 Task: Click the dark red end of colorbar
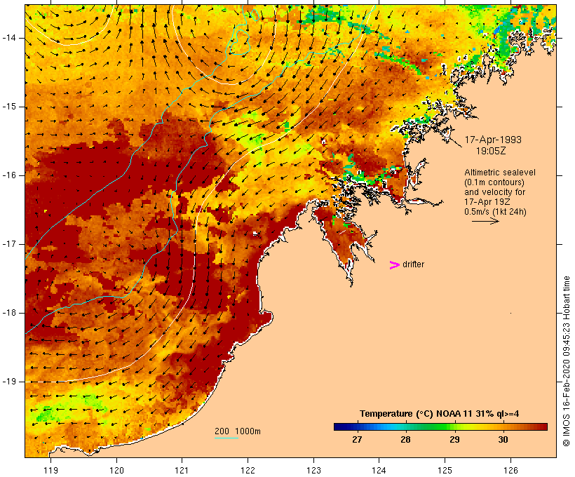tap(543, 426)
